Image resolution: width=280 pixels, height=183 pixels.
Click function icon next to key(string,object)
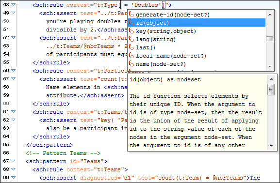pos(131,31)
